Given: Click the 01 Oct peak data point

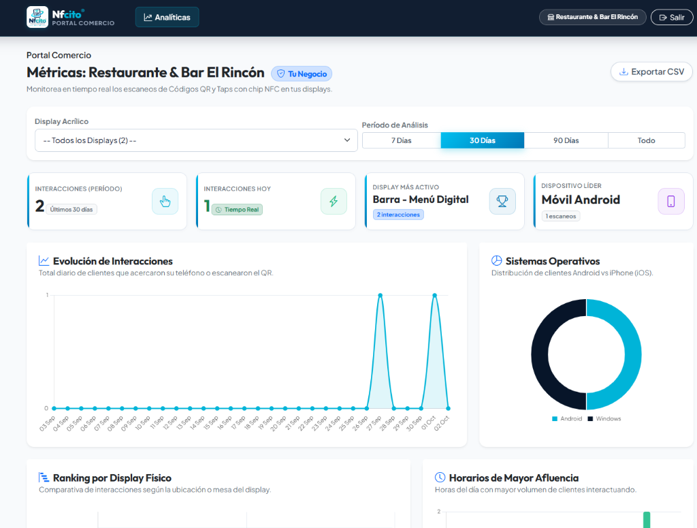Looking at the screenshot, I should [x=435, y=296].
